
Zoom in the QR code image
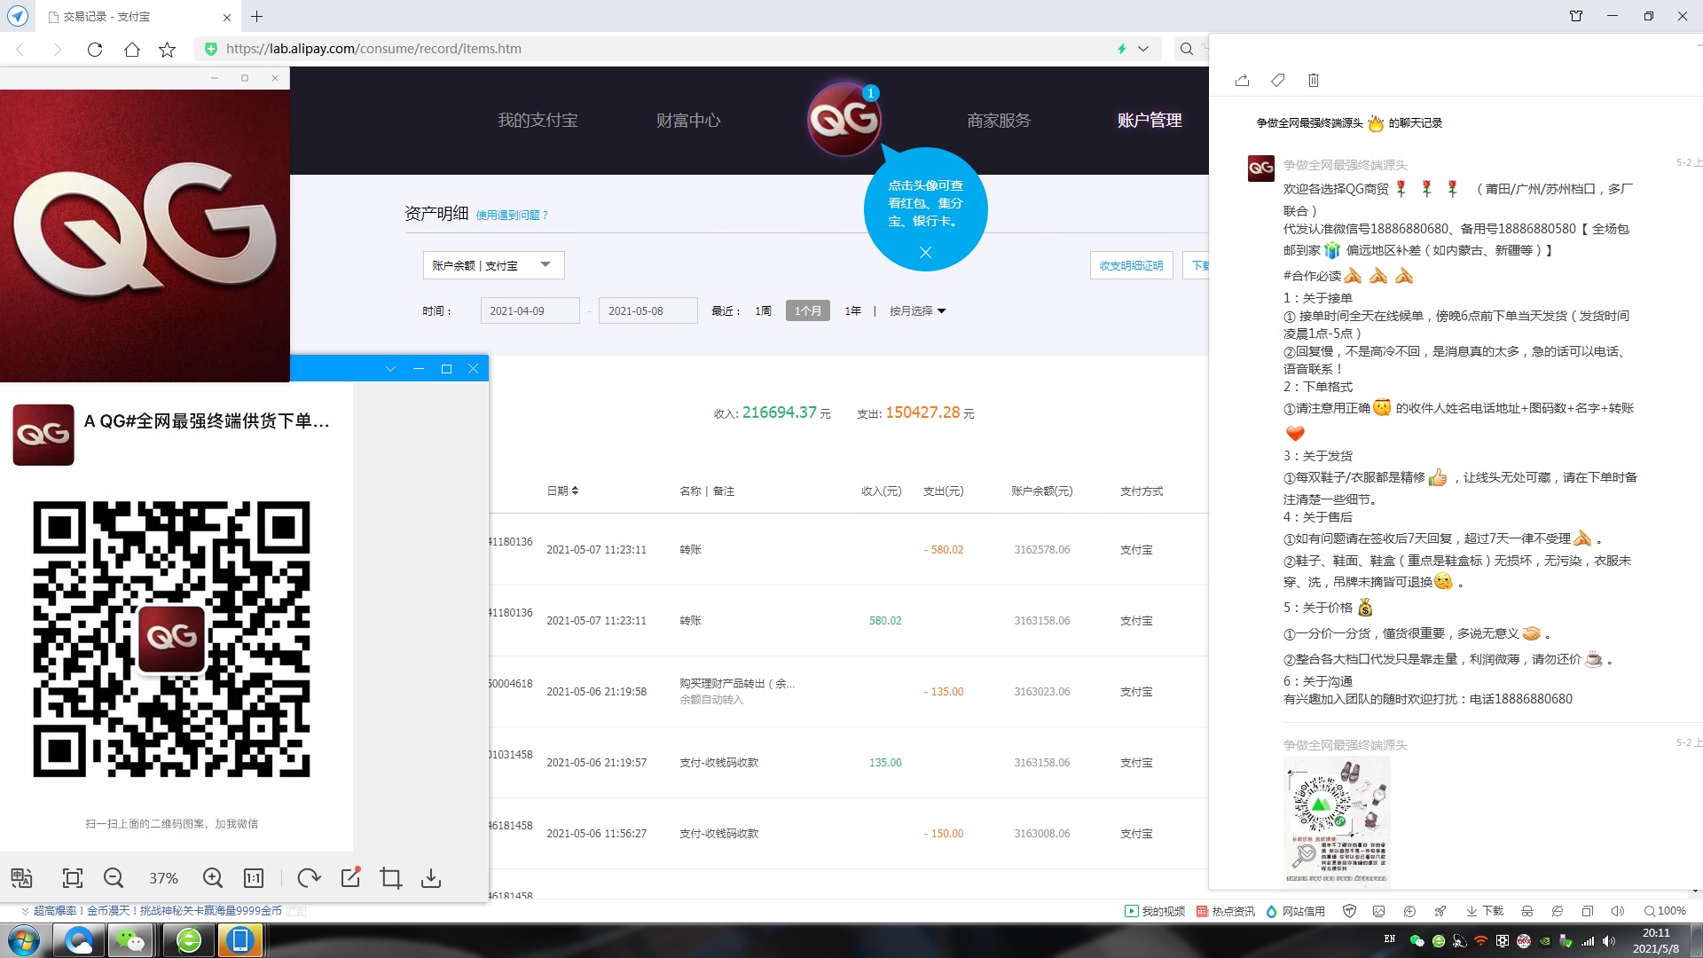pos(213,878)
